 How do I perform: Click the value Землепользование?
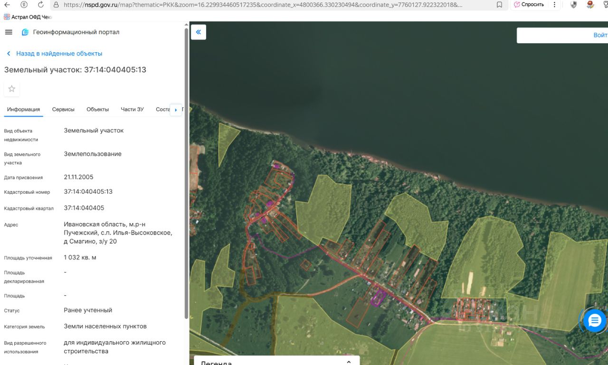93,154
